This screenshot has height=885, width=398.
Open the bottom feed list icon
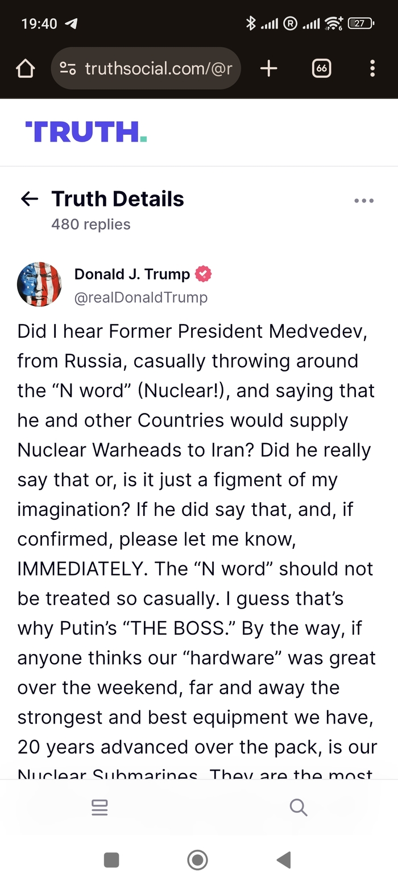point(100,807)
